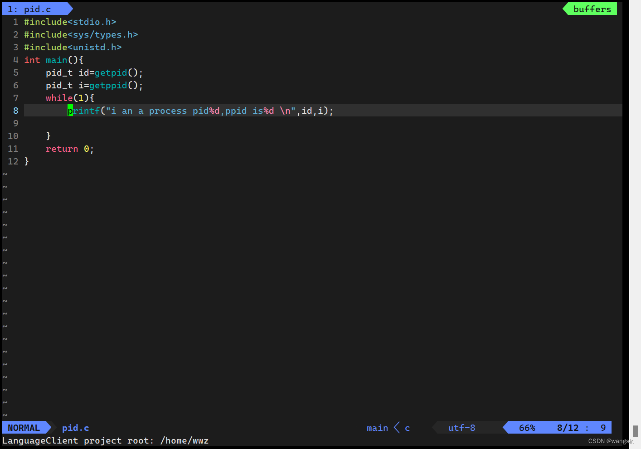
Task: Click line number 1 in the gutter
Action: coord(15,22)
